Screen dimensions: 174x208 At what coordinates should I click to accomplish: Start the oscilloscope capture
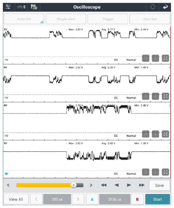tap(158, 199)
